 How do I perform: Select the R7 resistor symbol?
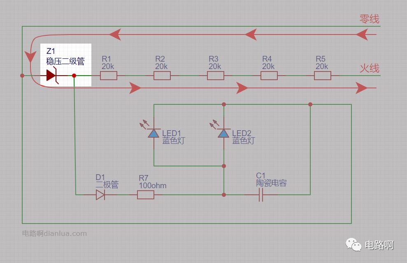[x=145, y=195]
